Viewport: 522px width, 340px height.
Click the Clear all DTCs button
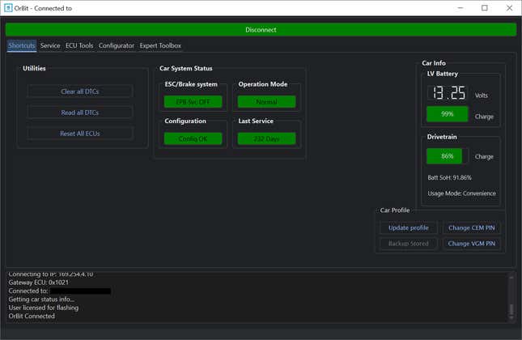coord(80,91)
